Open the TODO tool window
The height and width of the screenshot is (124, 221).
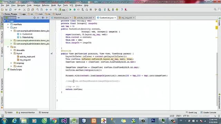point(9,113)
